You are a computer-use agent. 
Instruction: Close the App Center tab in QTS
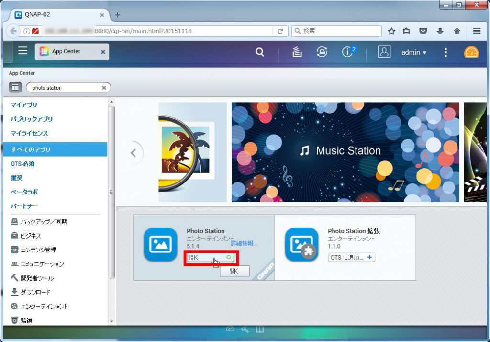(x=103, y=52)
